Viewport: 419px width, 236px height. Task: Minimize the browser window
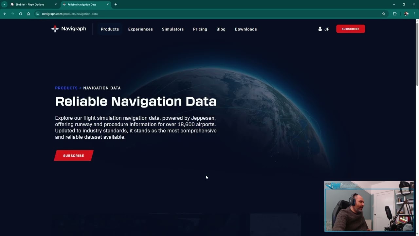(394, 5)
